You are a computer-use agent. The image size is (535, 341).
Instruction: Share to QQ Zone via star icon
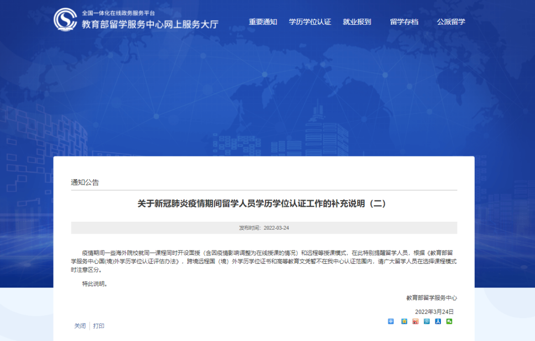404,321
